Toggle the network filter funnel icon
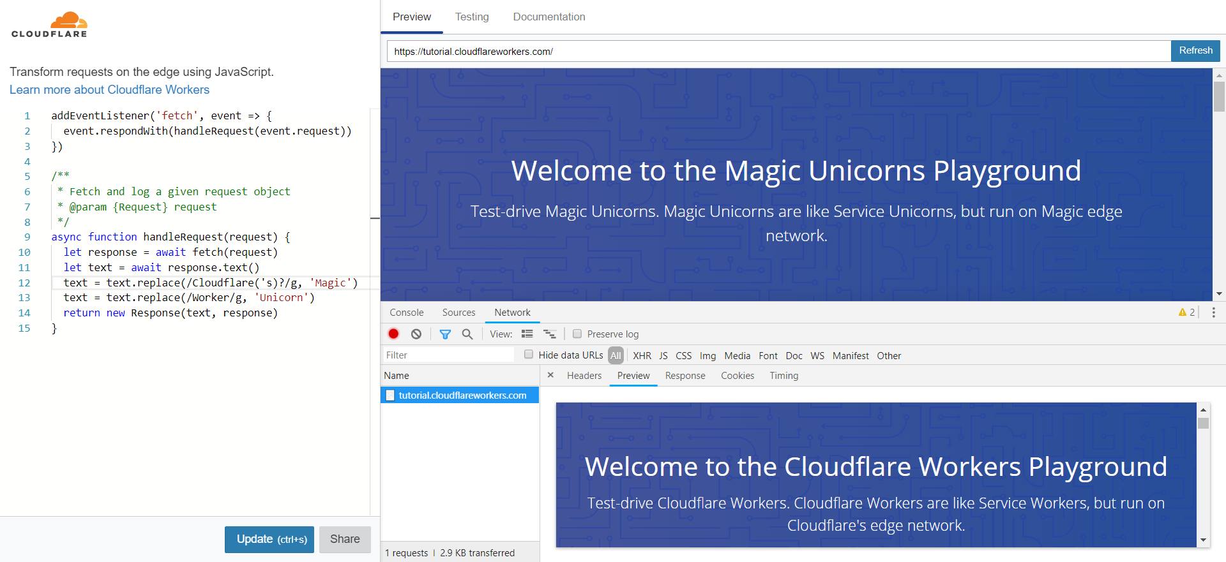 [445, 334]
